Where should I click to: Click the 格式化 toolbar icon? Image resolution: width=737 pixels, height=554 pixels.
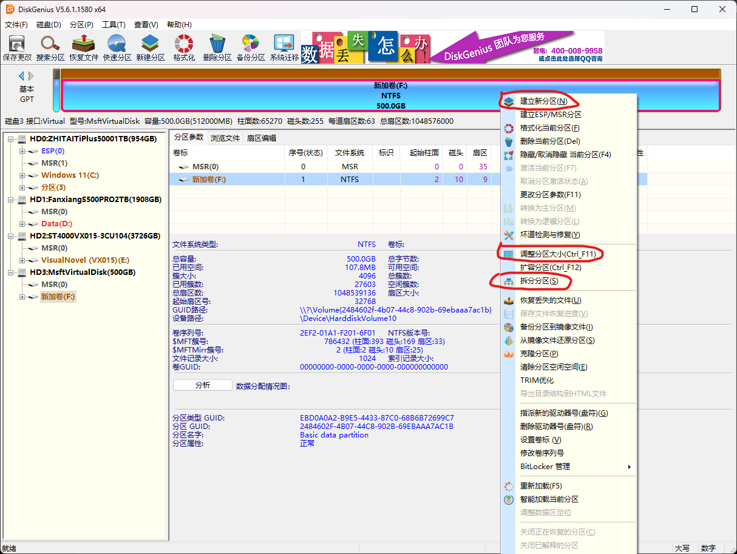pos(184,48)
